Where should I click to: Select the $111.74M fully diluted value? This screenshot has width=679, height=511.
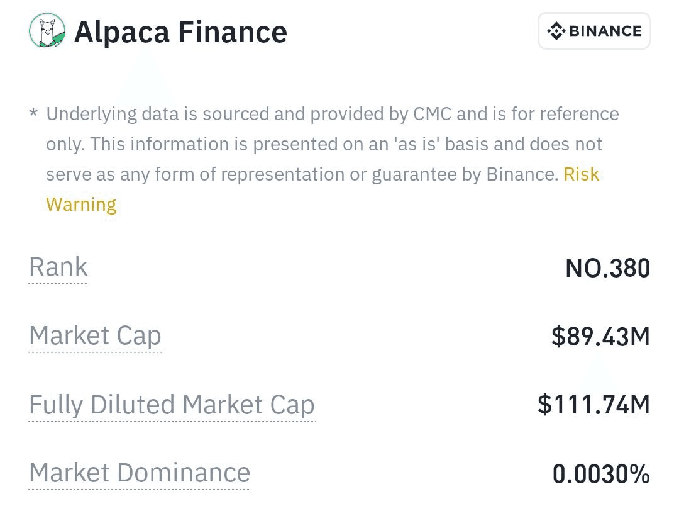coord(593,405)
